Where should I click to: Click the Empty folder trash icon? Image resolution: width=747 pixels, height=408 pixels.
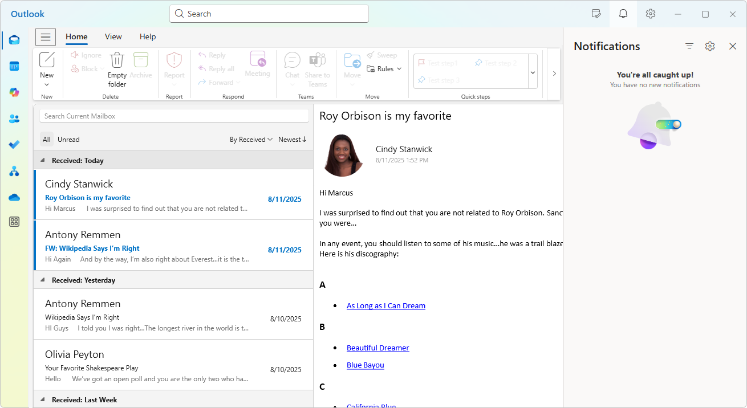point(117,70)
